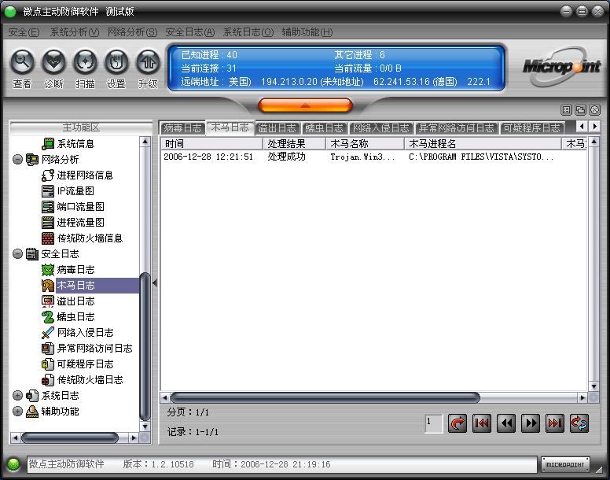610x480 pixels.
Task: Click the sidebar vertical scrollbar thumb
Action: click(145, 347)
